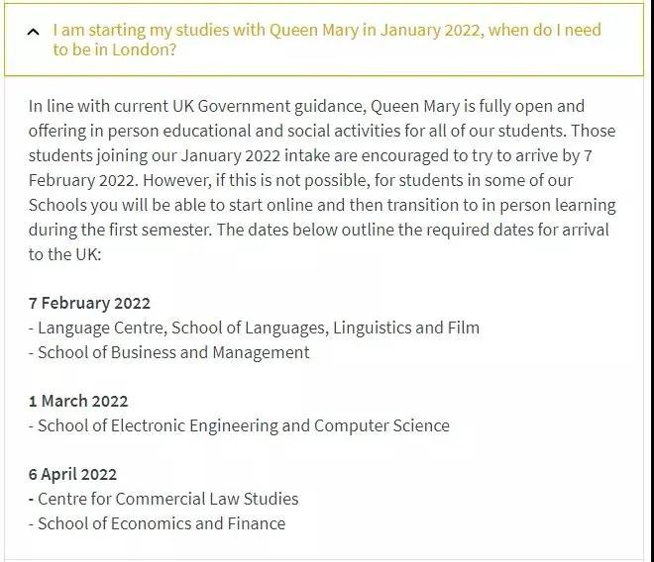The image size is (654, 562).
Task: Click 'Queen Mary' in the yellow question header
Action: [314, 30]
